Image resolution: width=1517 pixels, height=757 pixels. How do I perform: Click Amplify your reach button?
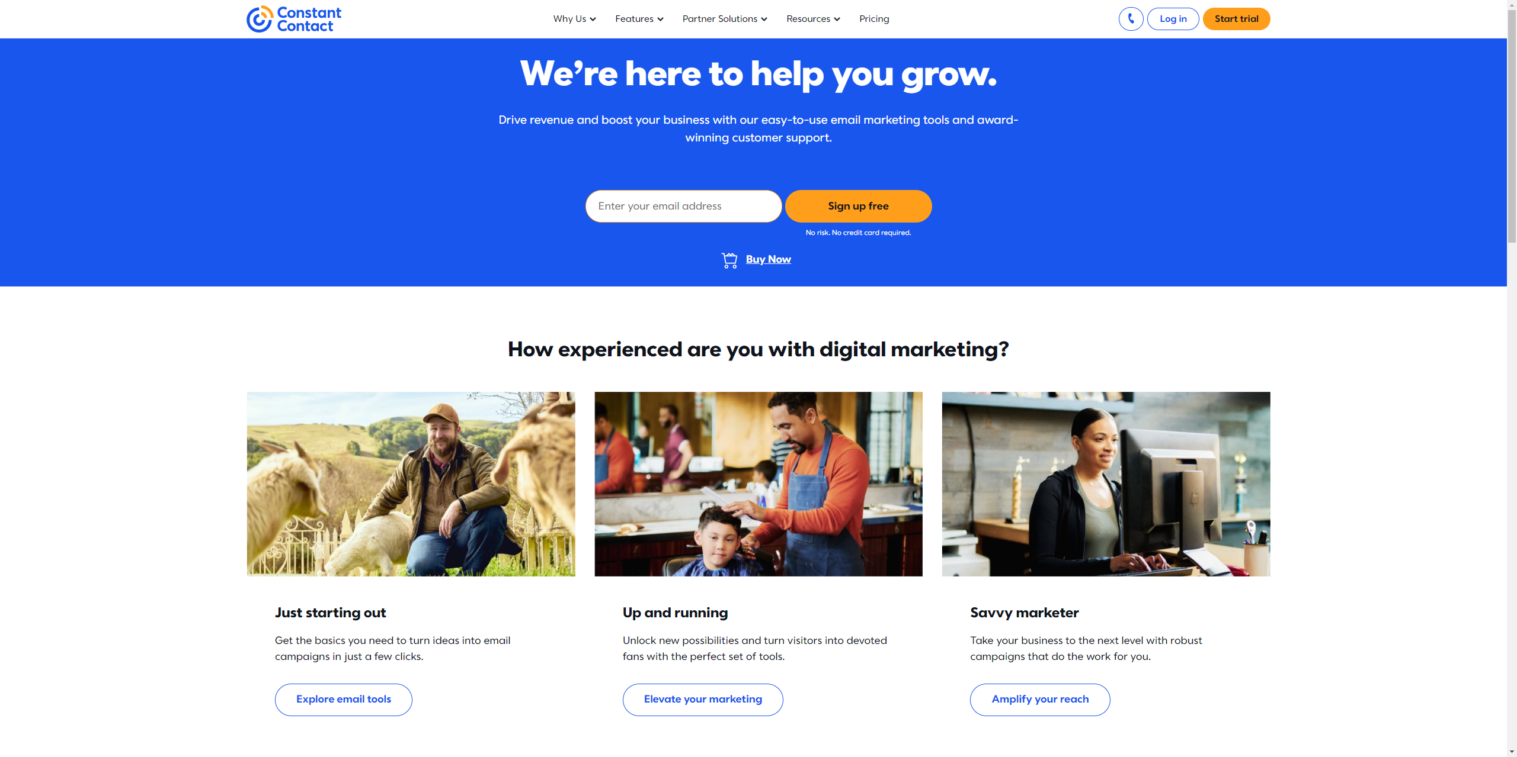(x=1040, y=698)
